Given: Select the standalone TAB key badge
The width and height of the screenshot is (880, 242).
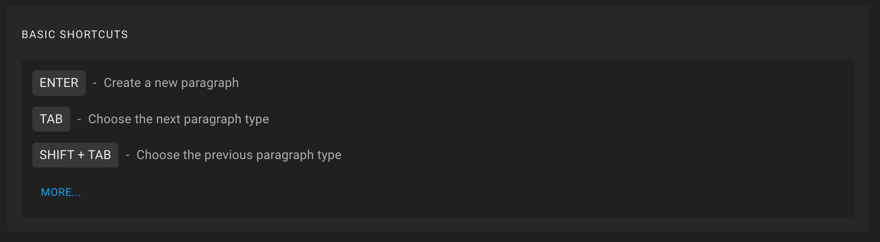Looking at the screenshot, I should coord(51,119).
